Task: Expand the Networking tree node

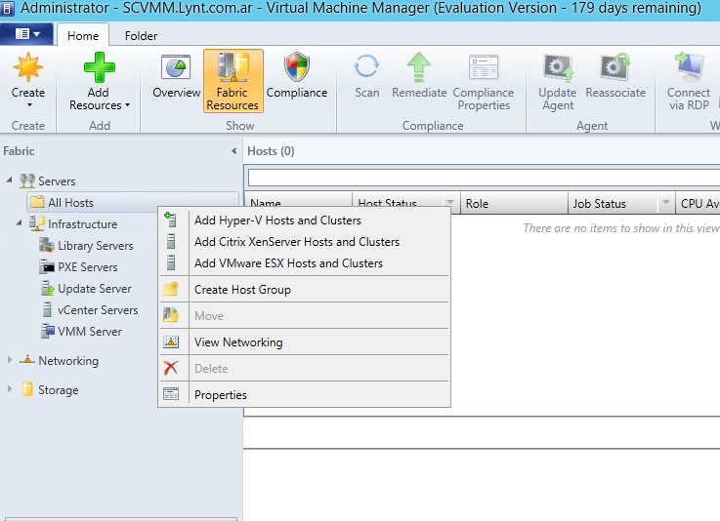Action: (x=9, y=360)
